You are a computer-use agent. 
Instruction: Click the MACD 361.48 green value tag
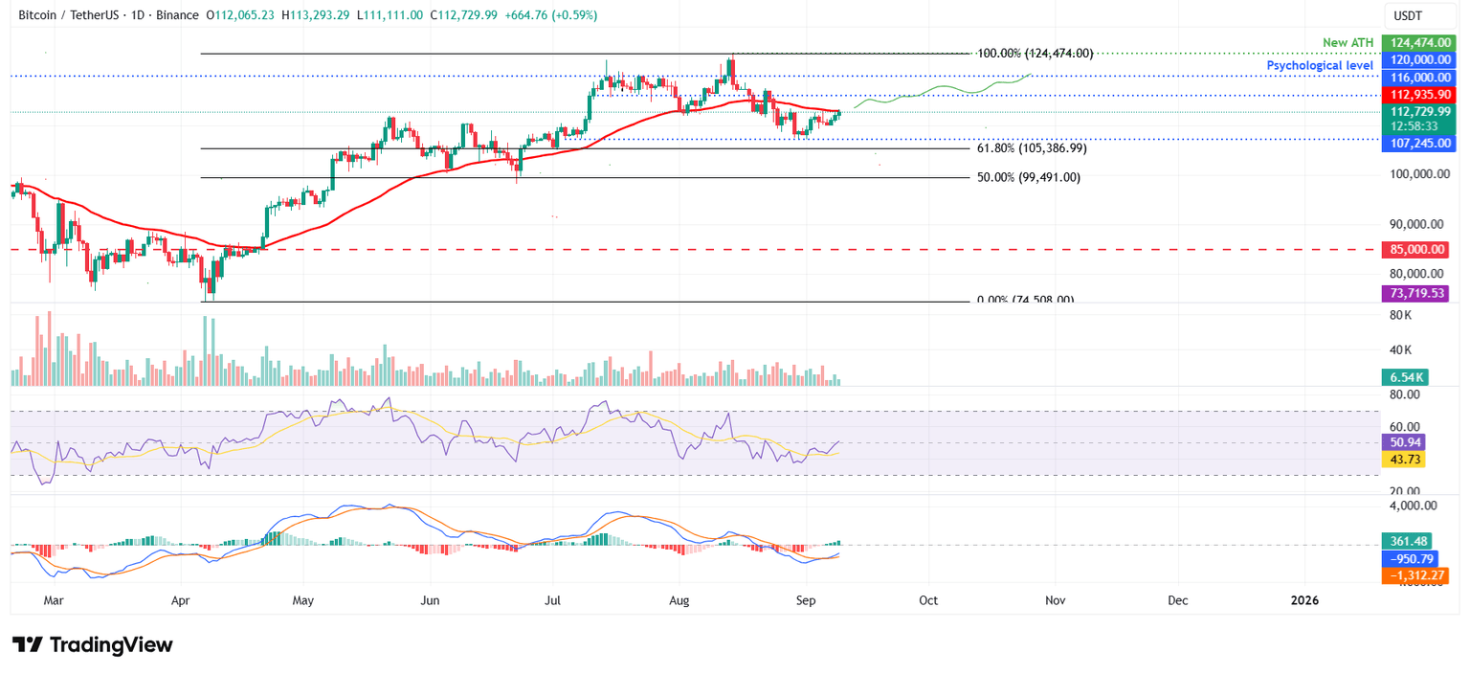[1407, 541]
